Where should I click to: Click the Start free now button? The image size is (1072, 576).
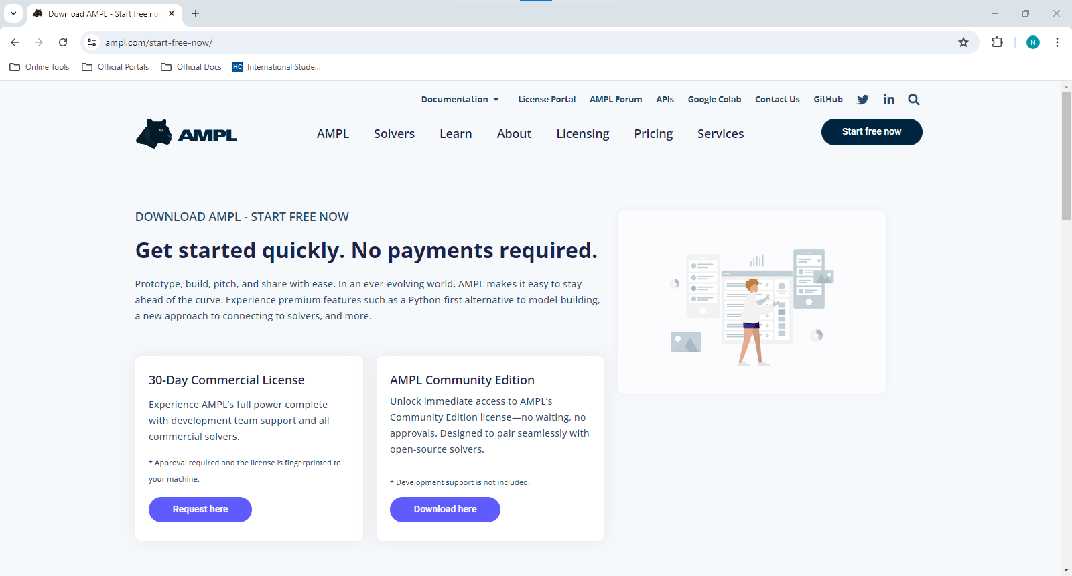pyautogui.click(x=872, y=132)
